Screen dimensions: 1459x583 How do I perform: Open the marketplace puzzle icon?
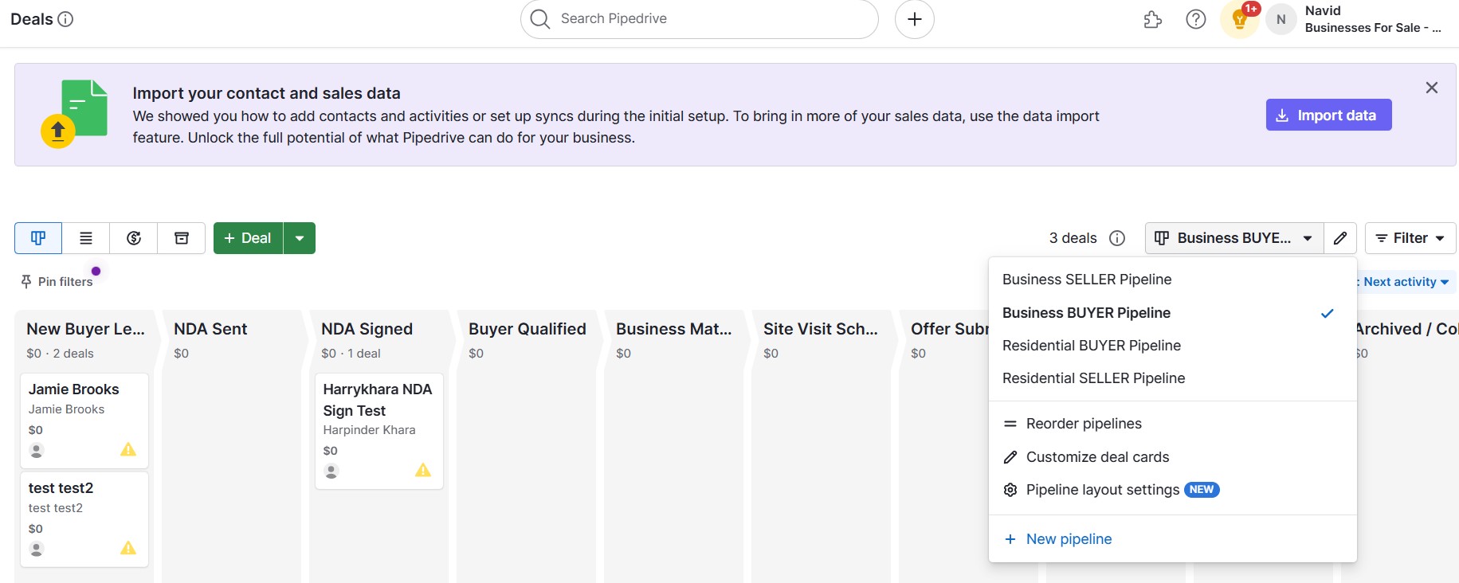coord(1152,19)
